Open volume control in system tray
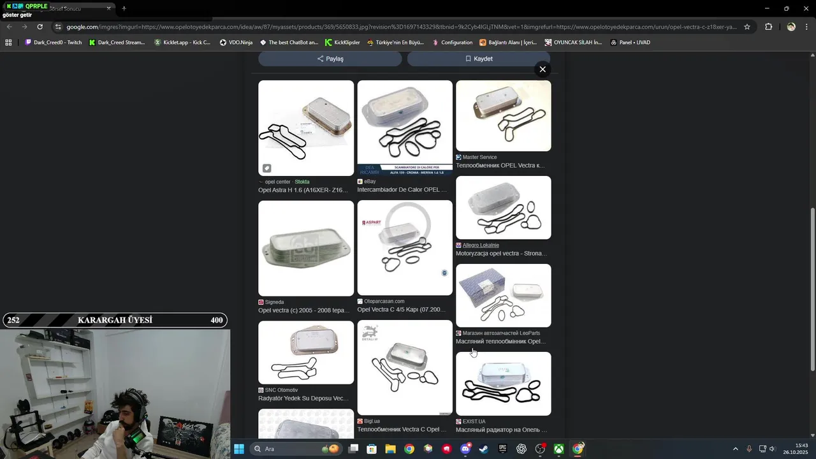816x459 pixels. [x=773, y=449]
